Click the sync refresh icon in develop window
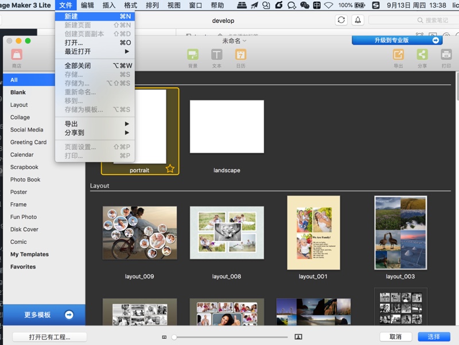Viewport: 459px width, 345px height. pos(341,20)
